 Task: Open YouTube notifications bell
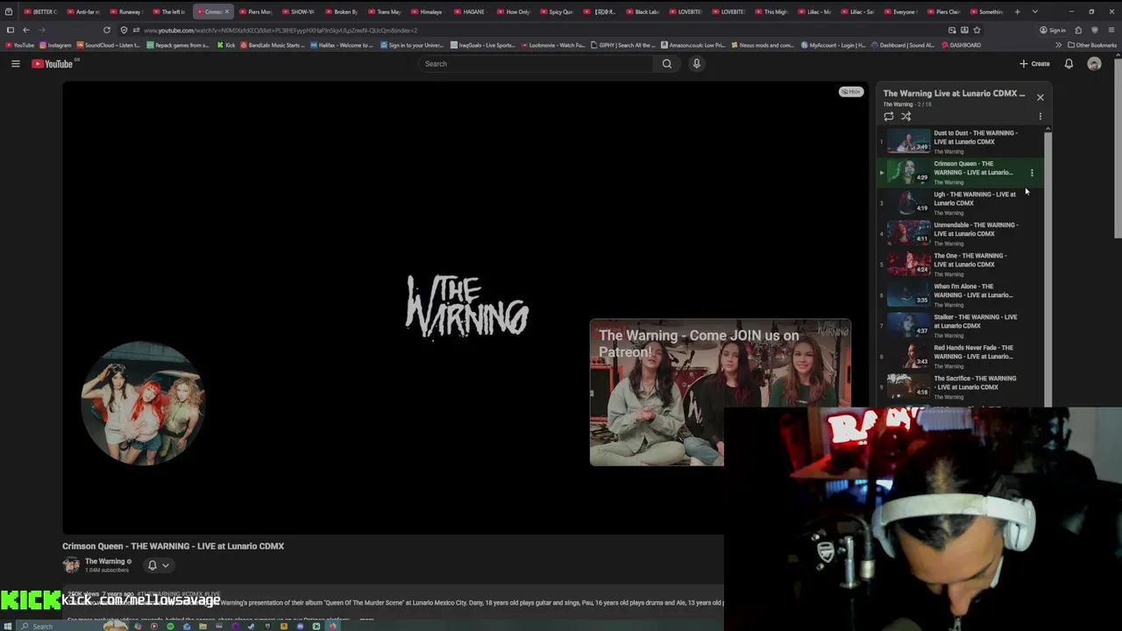[1069, 63]
